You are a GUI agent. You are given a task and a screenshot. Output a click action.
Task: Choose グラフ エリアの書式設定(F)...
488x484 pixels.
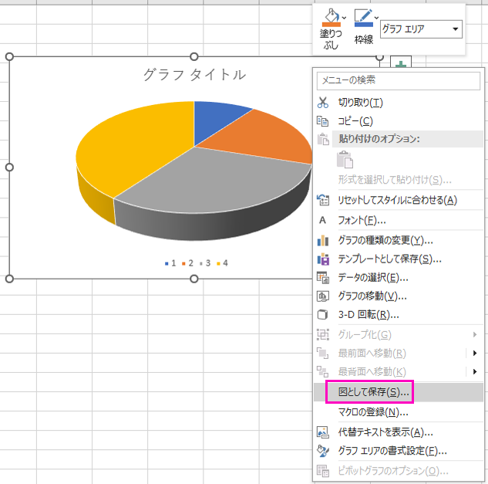click(392, 451)
